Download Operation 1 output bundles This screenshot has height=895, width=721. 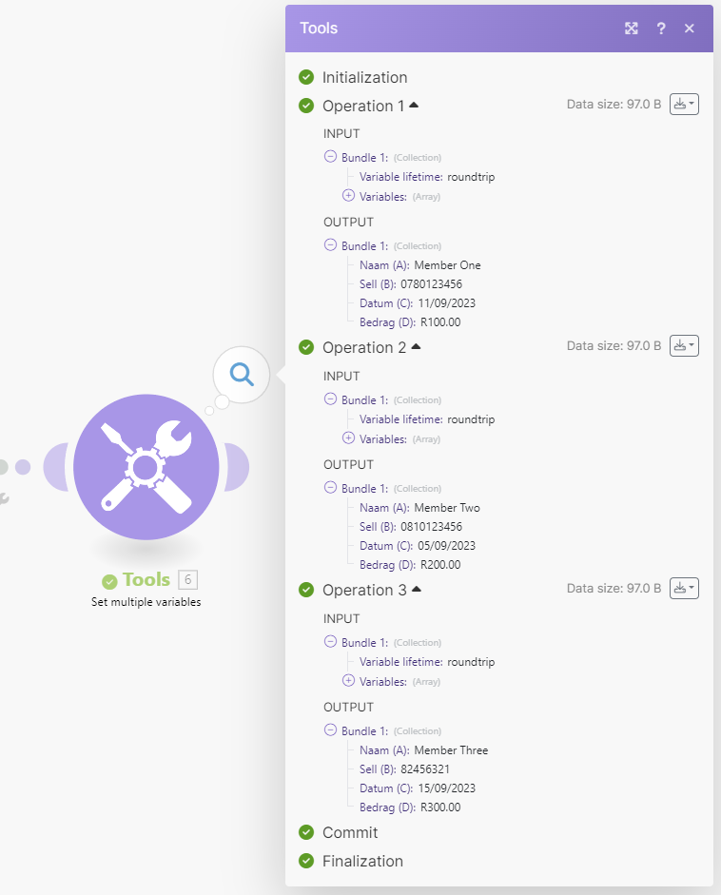coord(684,105)
